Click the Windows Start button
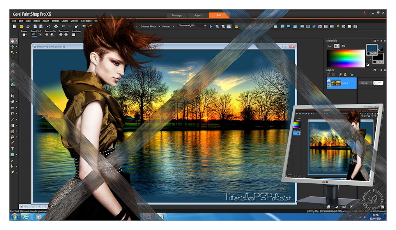The height and width of the screenshot is (230, 396). tap(15, 216)
